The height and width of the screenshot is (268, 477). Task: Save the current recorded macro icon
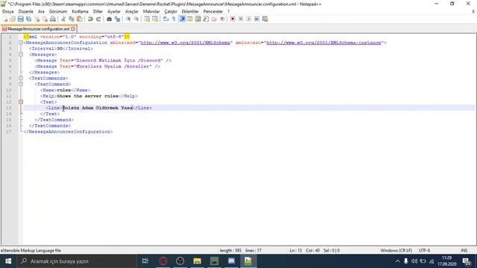(265, 19)
